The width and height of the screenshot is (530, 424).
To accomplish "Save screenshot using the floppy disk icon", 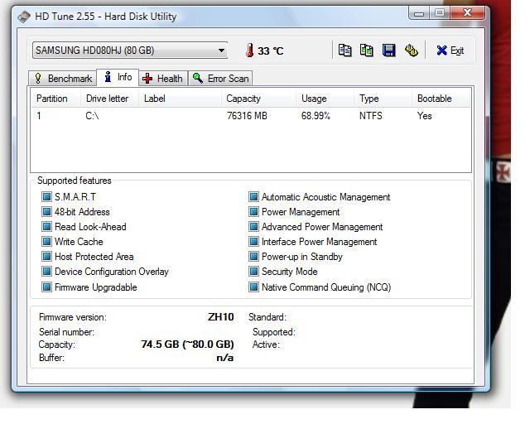I will click(x=388, y=51).
